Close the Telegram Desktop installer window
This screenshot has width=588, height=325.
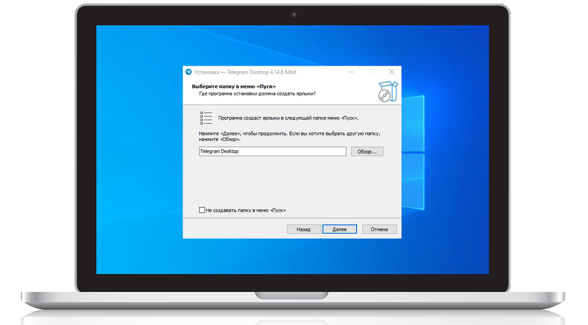click(x=391, y=72)
